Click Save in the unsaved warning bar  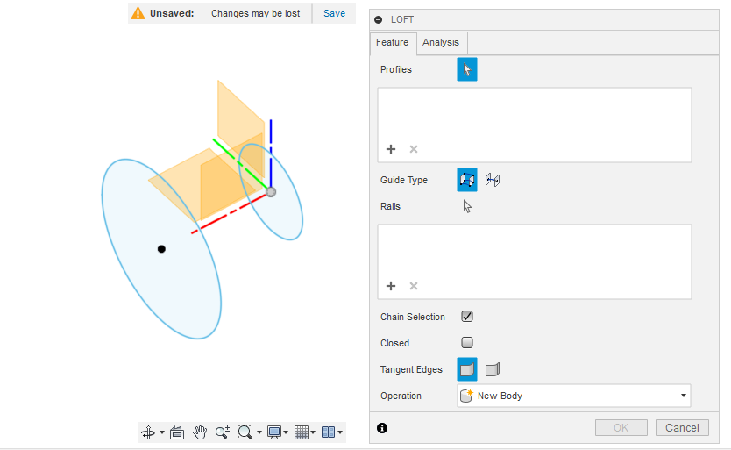point(334,13)
